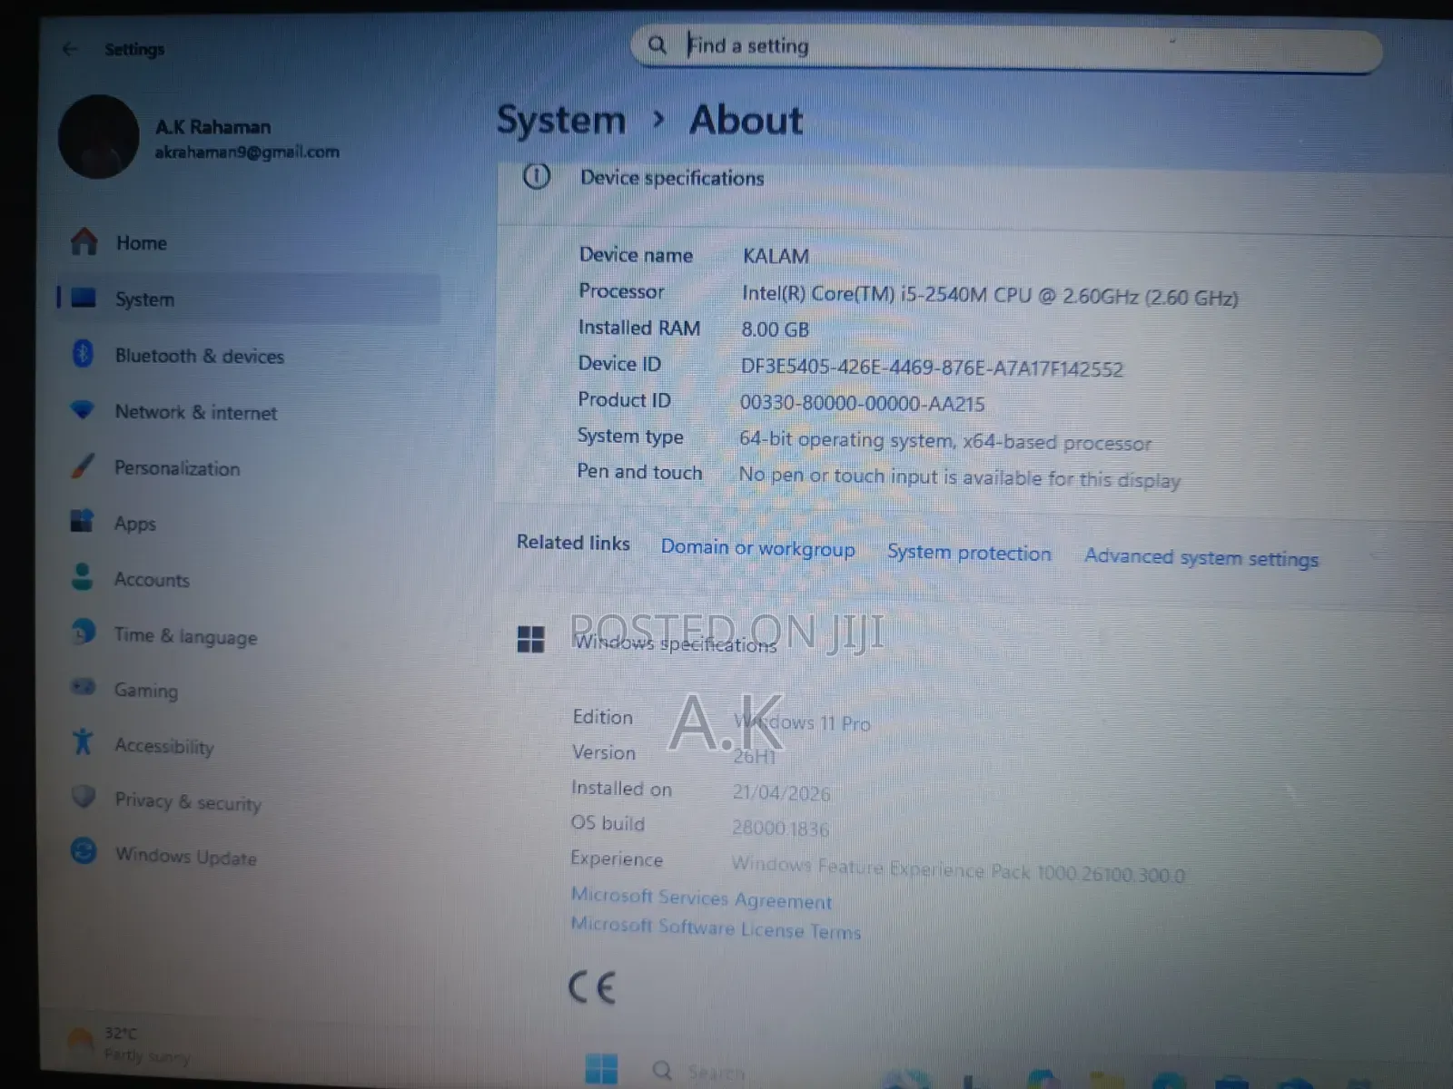1453x1089 pixels.
Task: Go back using the Settings back arrow
Action: pos(70,49)
